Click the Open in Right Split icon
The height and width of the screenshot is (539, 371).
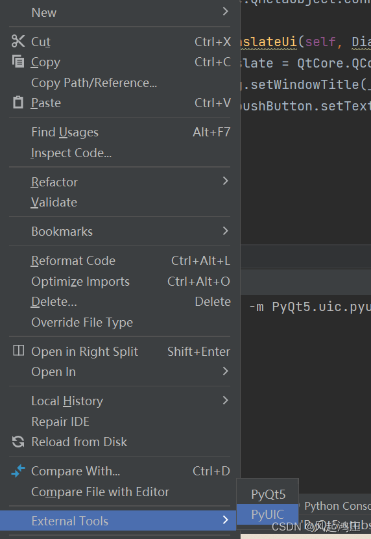[19, 351]
